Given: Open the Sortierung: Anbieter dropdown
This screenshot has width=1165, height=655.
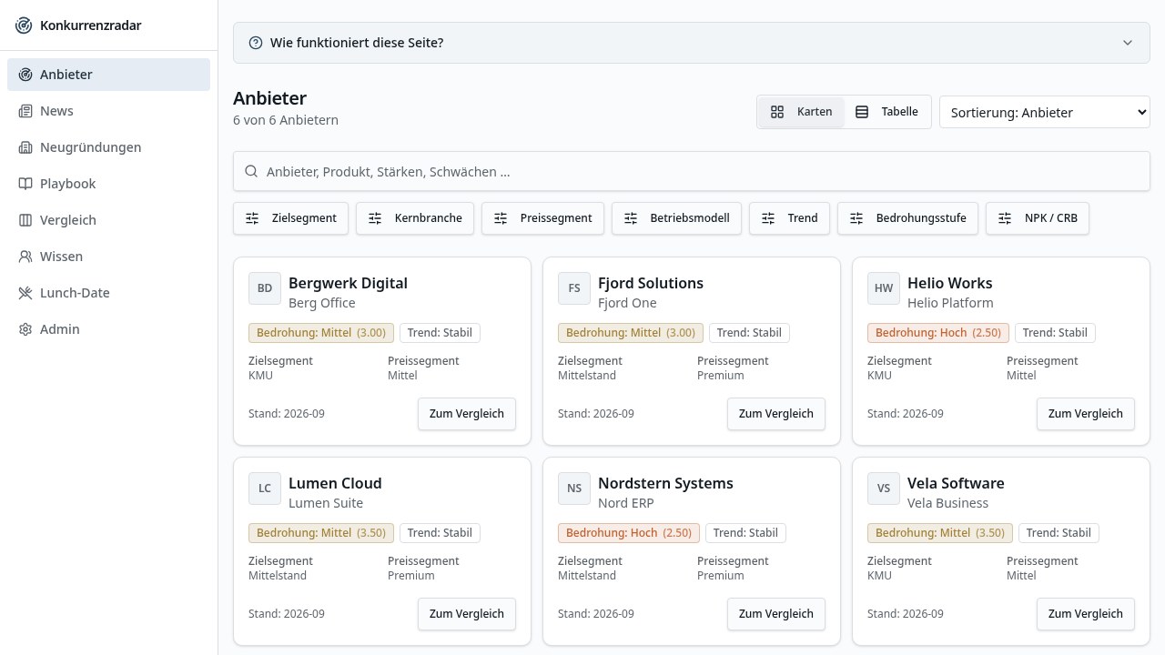Looking at the screenshot, I should click(1045, 113).
